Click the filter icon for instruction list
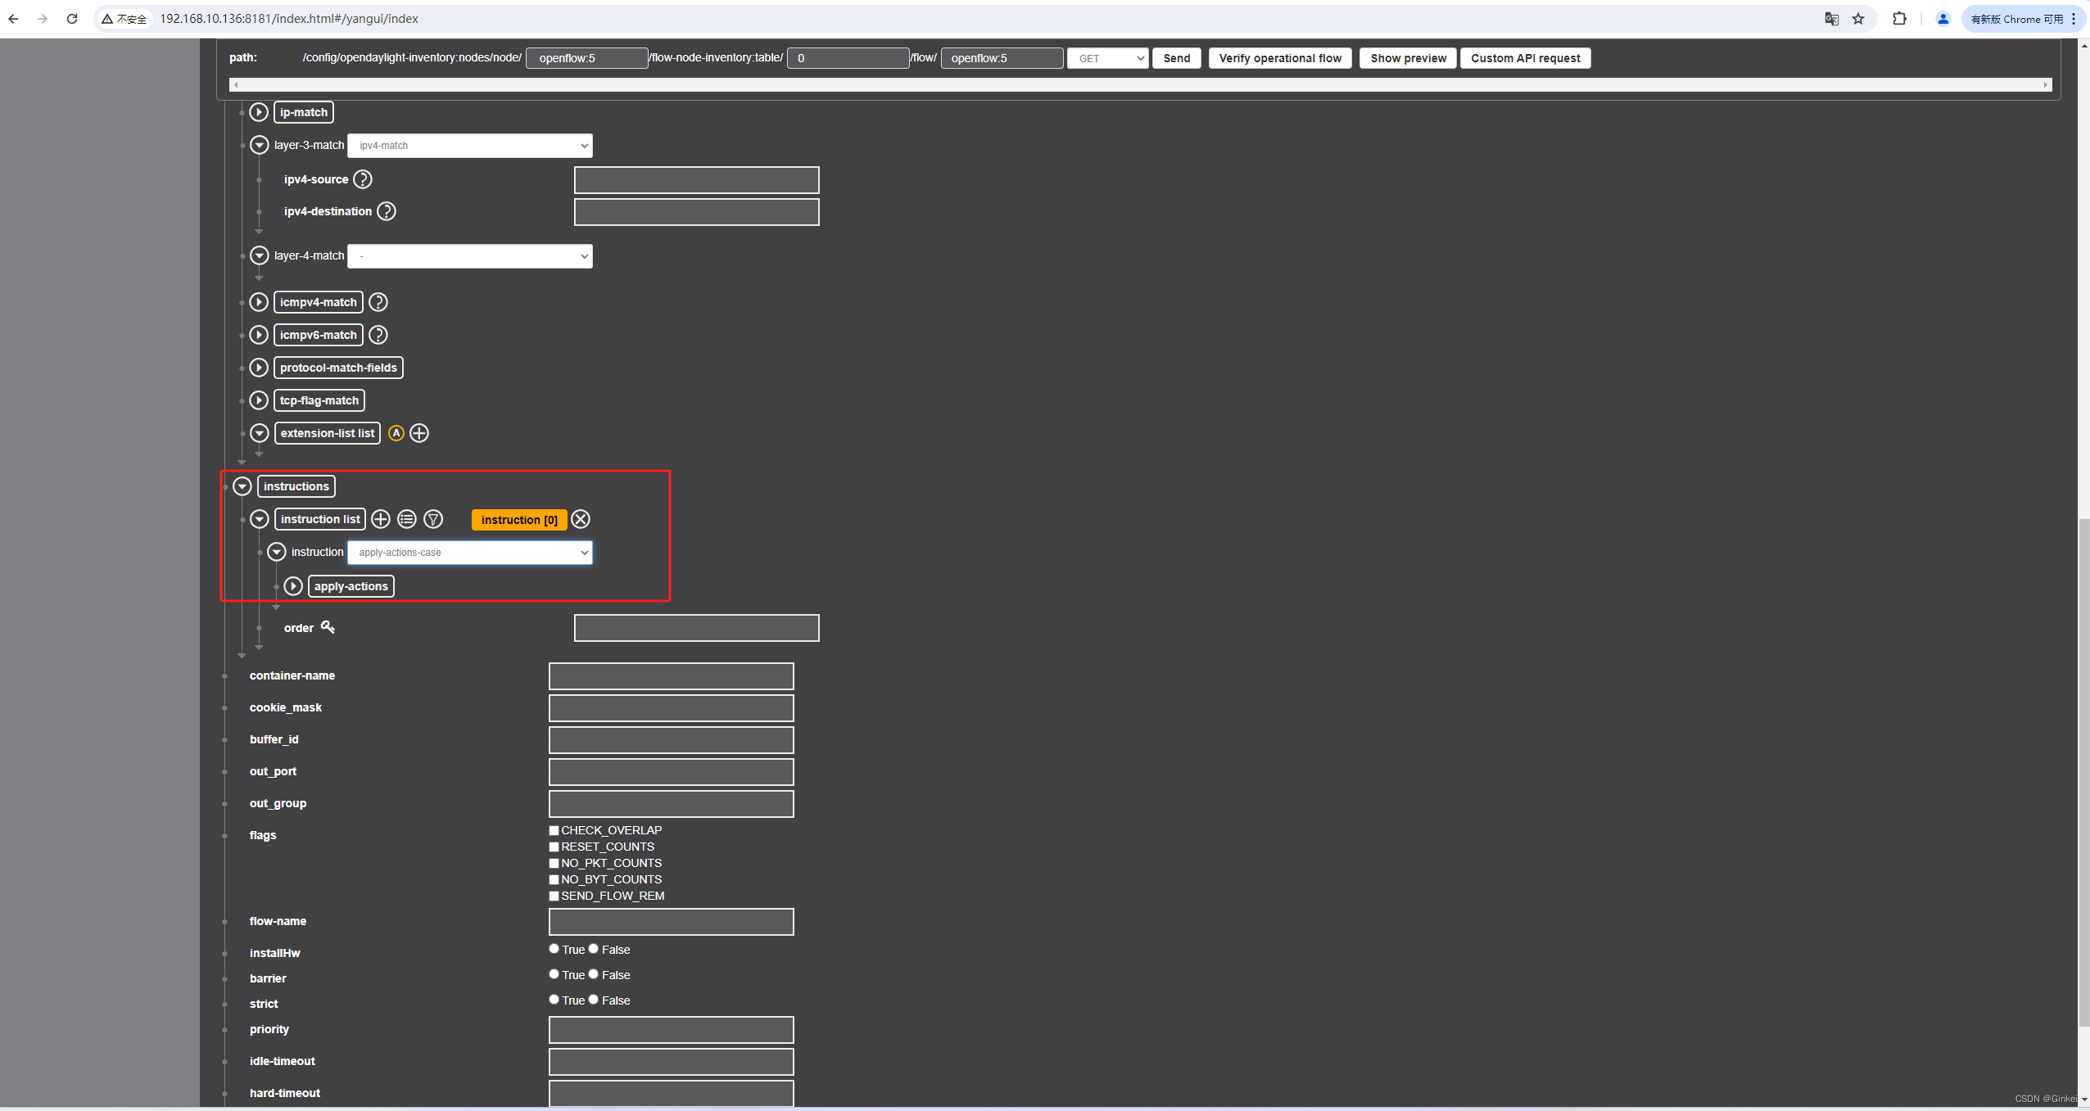The image size is (2090, 1111). pyautogui.click(x=433, y=519)
